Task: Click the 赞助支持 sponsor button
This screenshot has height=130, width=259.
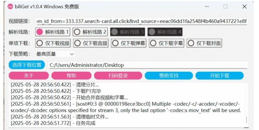Action: 169,76
